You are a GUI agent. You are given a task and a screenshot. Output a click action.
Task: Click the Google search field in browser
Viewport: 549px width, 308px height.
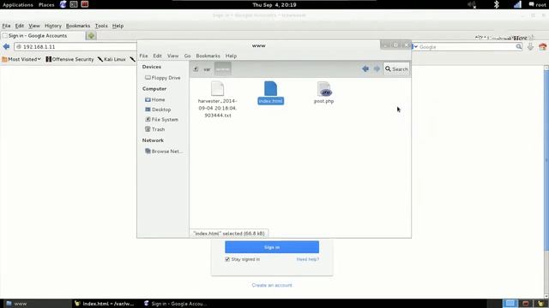click(467, 47)
